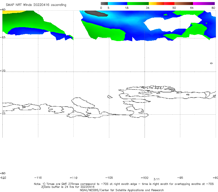The image size is (218, 192).
Task: Click the light blue segment of the color bar
Action: (118, 4)
